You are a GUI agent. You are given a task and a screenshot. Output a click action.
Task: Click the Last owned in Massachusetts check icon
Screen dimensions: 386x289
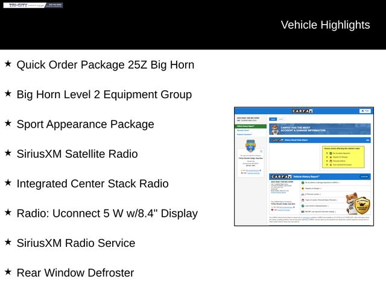[303, 206]
